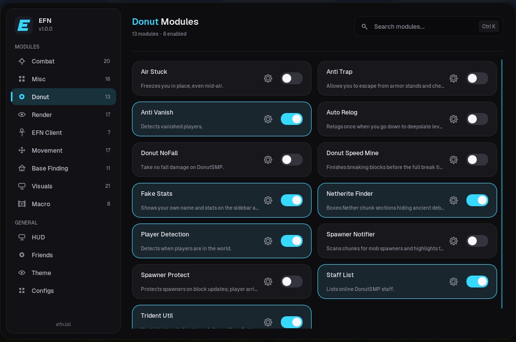Click the Visuals monitor icon
Screen dimensions: 516x342
(22, 186)
